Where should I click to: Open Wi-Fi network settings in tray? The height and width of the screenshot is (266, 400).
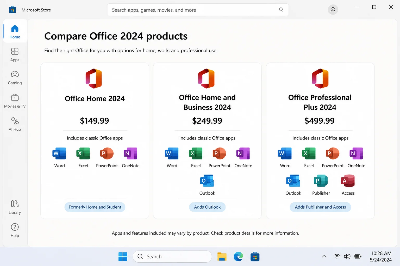337,257
